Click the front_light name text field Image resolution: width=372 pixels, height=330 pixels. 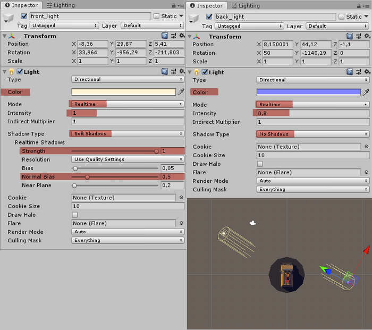coord(90,16)
